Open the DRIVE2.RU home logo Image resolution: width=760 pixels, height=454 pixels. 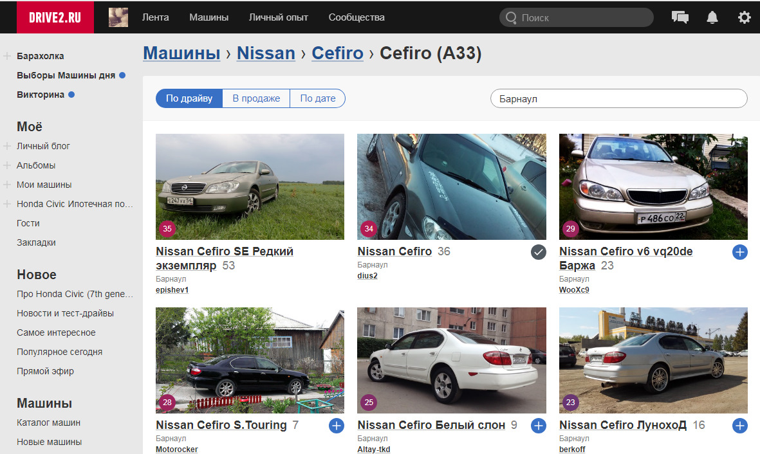click(55, 17)
